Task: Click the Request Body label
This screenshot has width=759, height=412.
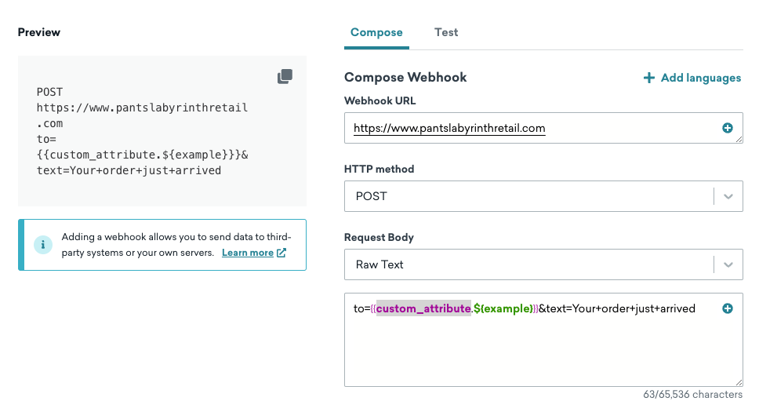Action: pos(379,238)
